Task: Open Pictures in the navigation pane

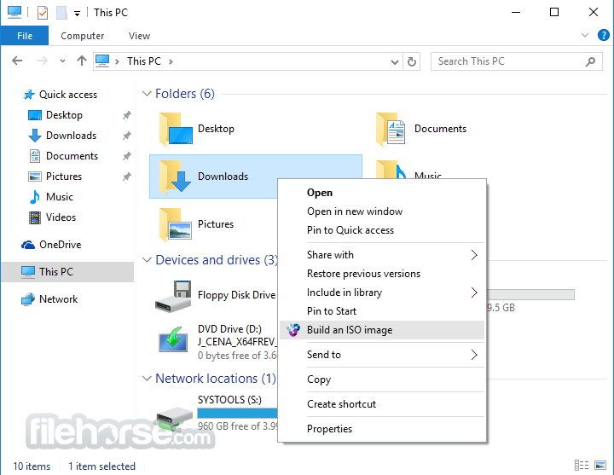Action: [55, 177]
